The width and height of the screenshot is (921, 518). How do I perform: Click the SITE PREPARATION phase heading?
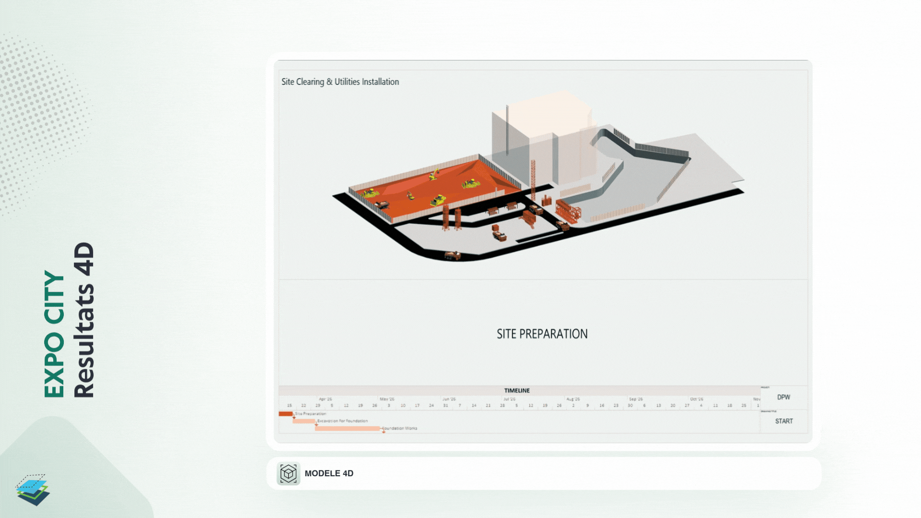click(542, 334)
